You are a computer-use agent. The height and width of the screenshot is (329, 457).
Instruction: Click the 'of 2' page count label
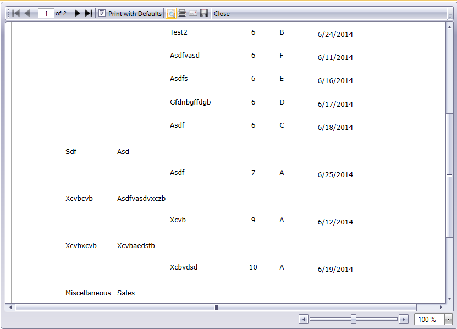61,13
